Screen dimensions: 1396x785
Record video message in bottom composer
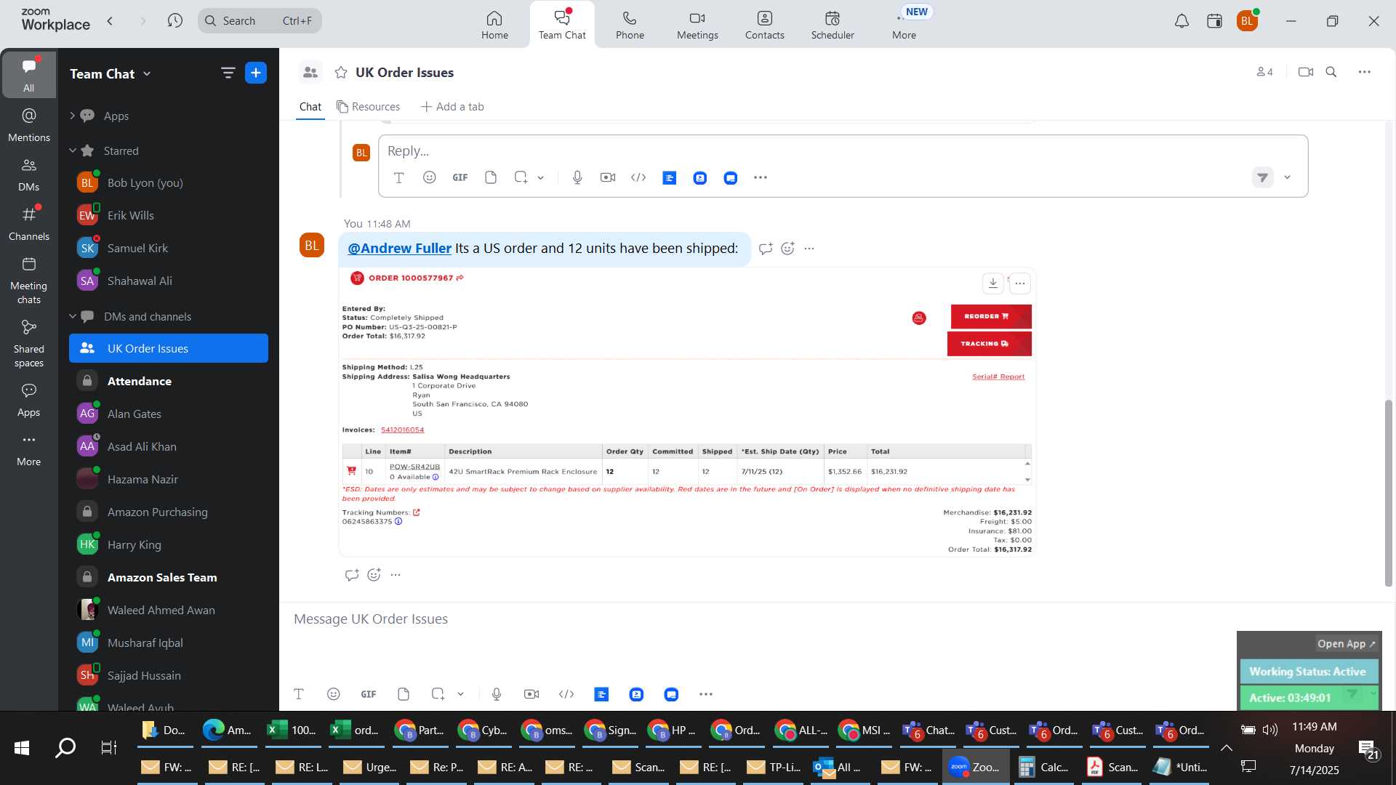(531, 694)
